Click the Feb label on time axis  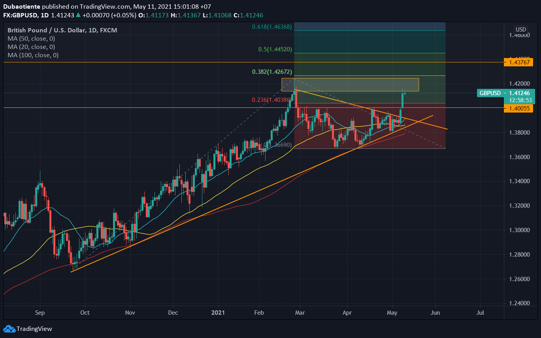(259, 313)
